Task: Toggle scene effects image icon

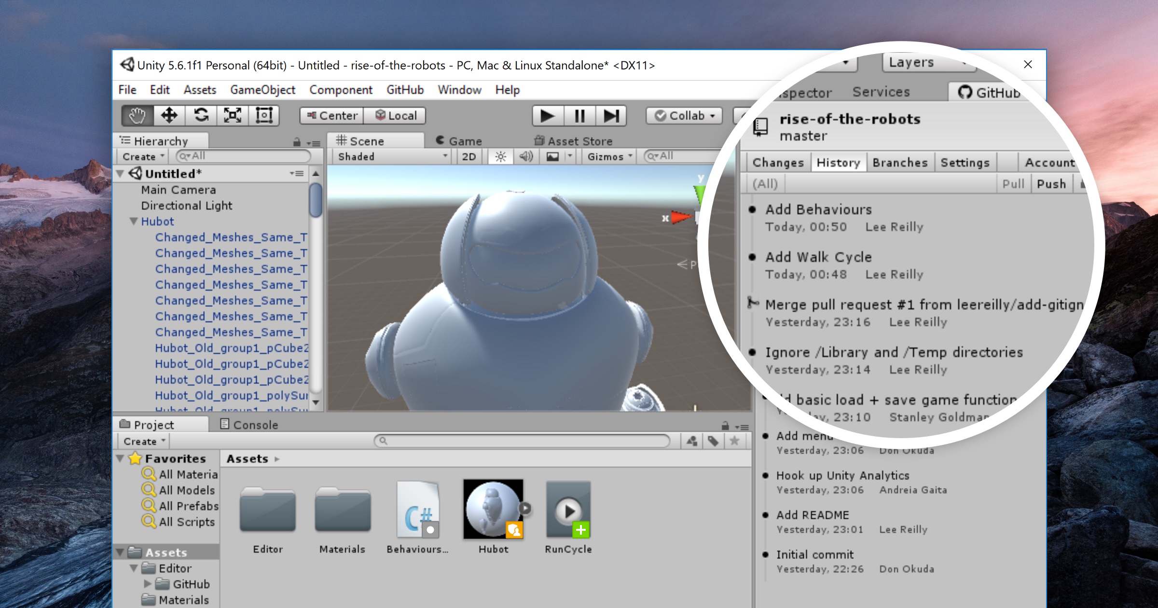Action: tap(552, 156)
